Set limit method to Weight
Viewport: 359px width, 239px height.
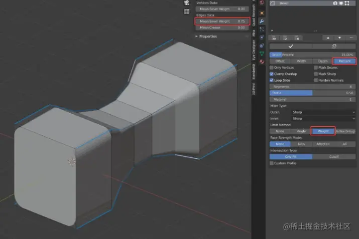(x=323, y=131)
